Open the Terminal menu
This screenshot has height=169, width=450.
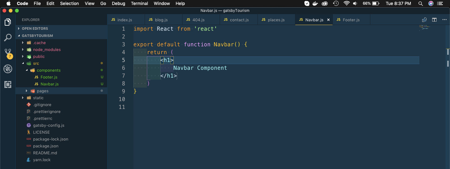[139, 3]
